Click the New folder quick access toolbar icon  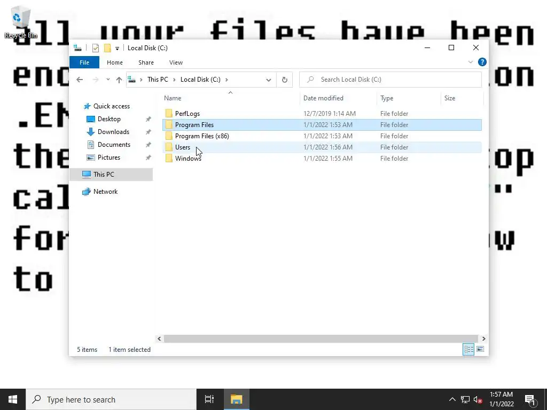pyautogui.click(x=107, y=48)
